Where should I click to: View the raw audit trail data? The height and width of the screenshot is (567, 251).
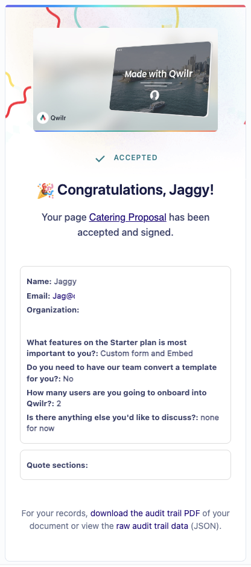click(x=152, y=526)
